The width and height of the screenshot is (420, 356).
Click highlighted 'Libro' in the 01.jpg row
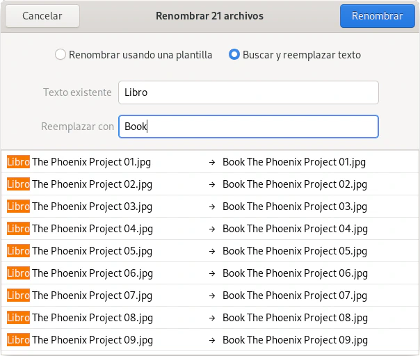click(18, 162)
